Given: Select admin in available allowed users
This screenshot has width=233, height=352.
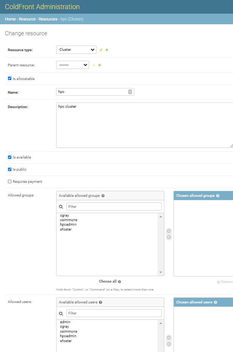Looking at the screenshot, I should click(65, 322).
